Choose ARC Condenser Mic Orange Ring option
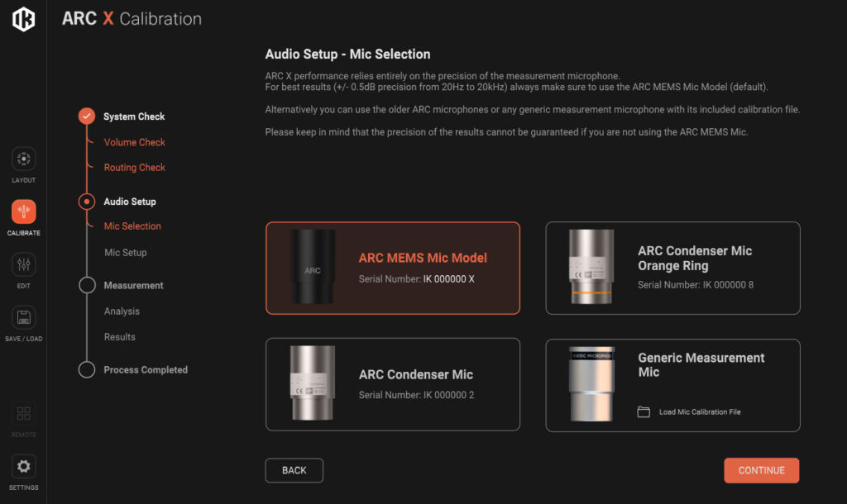Viewport: 847px width, 504px height. 672,269
